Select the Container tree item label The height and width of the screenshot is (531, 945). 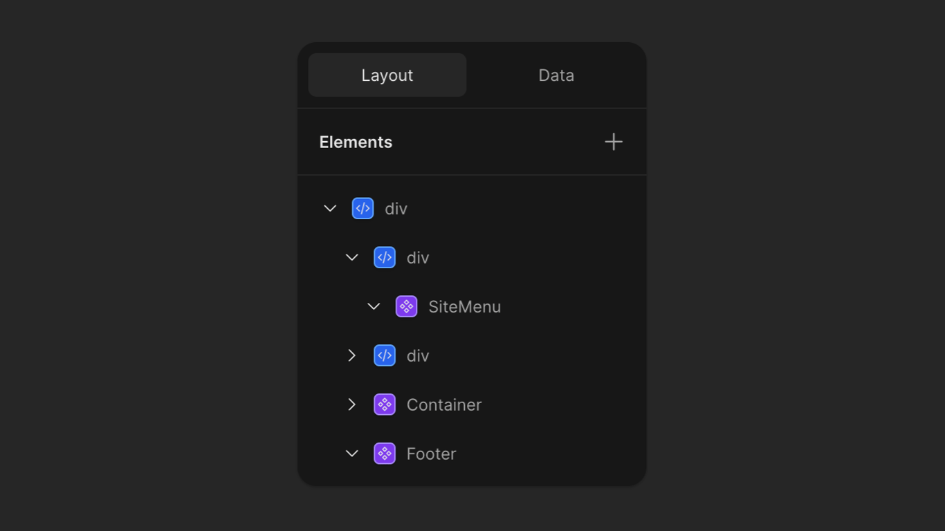click(x=443, y=404)
